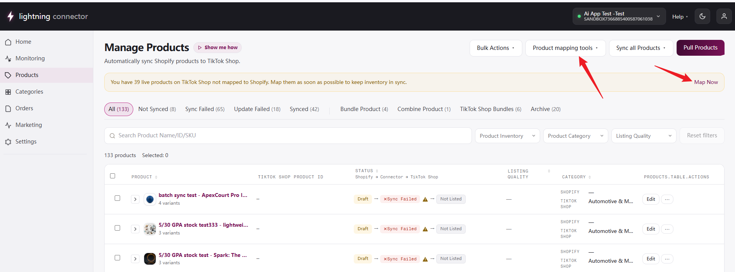The image size is (735, 272).
Task: Click the Monitoring pulse icon in the sidebar
Action: coord(8,59)
